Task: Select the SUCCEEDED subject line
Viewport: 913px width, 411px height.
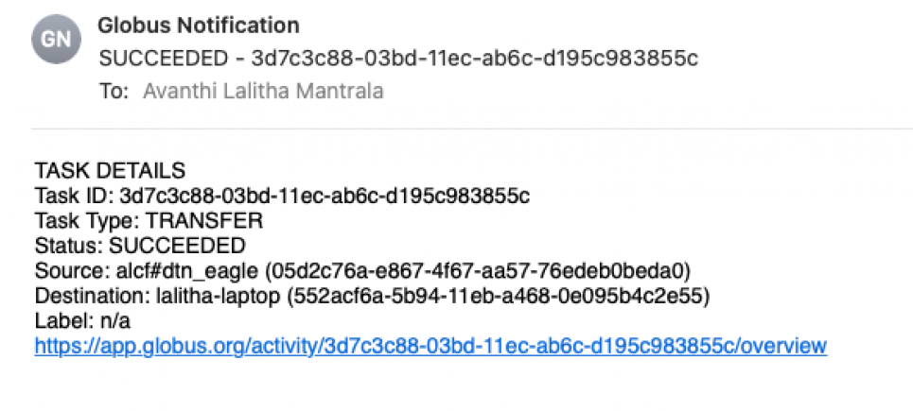Action: (398, 59)
